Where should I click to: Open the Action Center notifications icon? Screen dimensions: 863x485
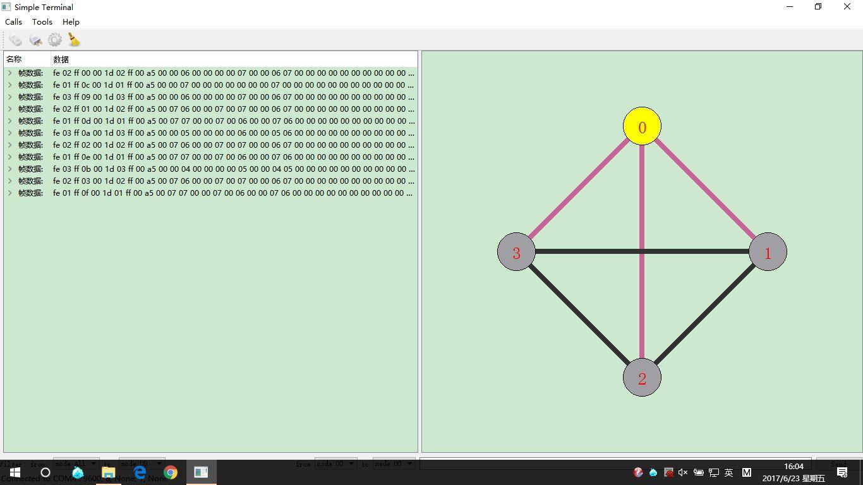[x=842, y=472]
